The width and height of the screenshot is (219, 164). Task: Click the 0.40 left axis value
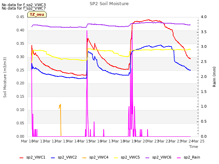[21, 30]
